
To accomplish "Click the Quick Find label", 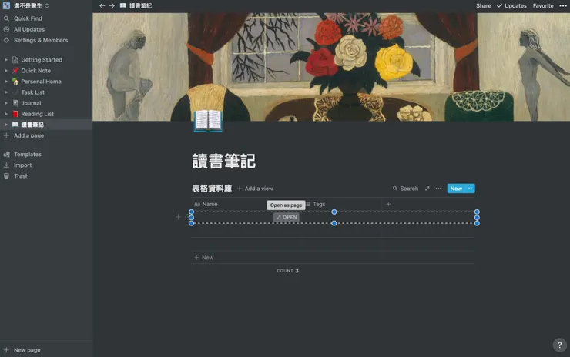I will pyautogui.click(x=28, y=18).
